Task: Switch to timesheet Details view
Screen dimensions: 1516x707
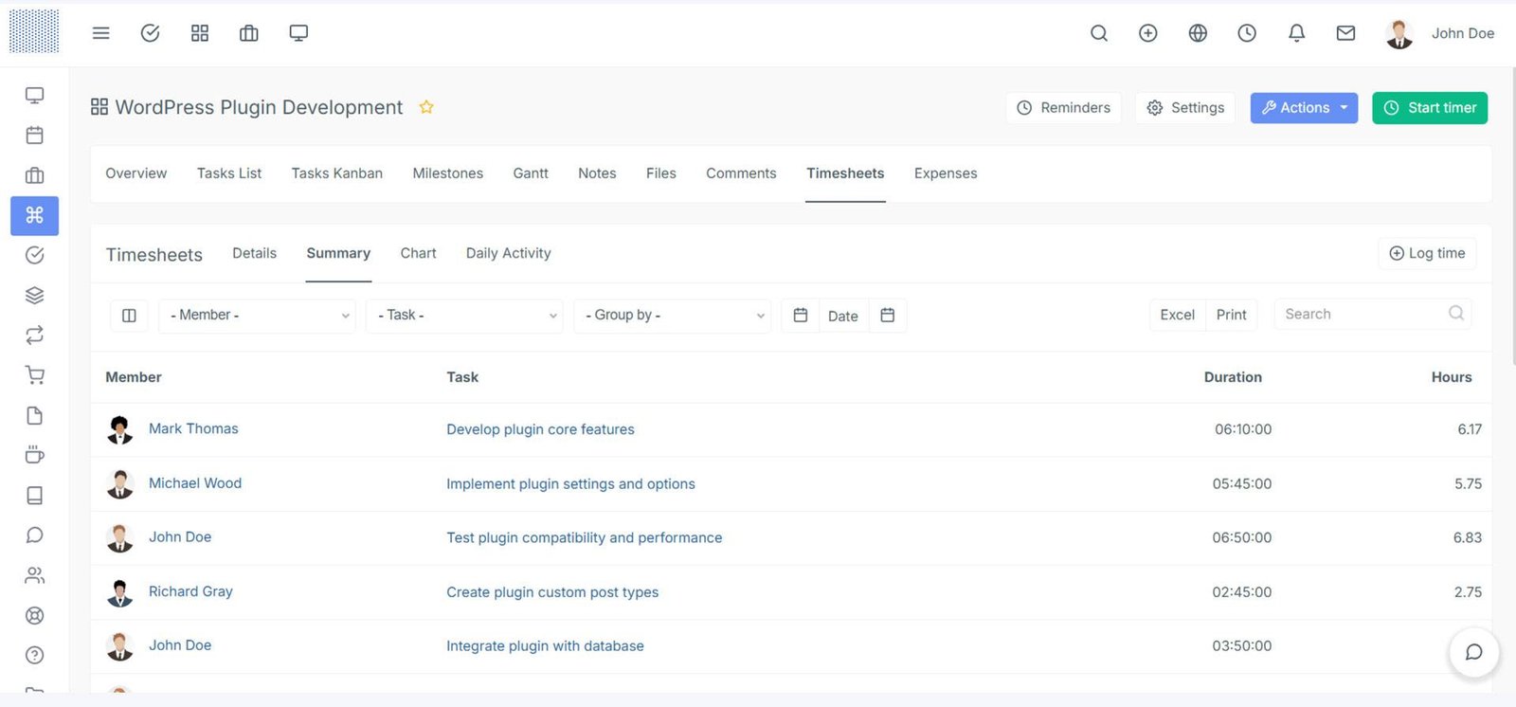Action: pyautogui.click(x=255, y=253)
